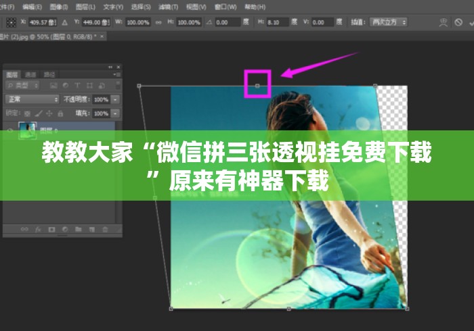Image resolution: width=474 pixels, height=331 pixels.
Task: Close the floating layers panel
Action: point(118,67)
